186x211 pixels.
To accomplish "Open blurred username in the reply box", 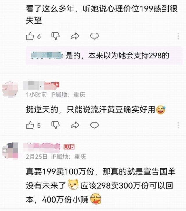I will click(x=47, y=56).
